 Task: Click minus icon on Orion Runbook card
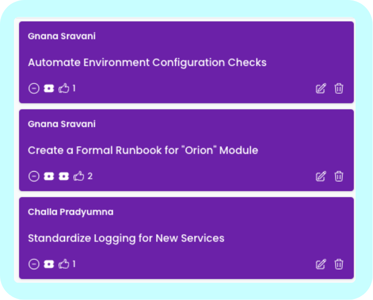click(x=33, y=176)
